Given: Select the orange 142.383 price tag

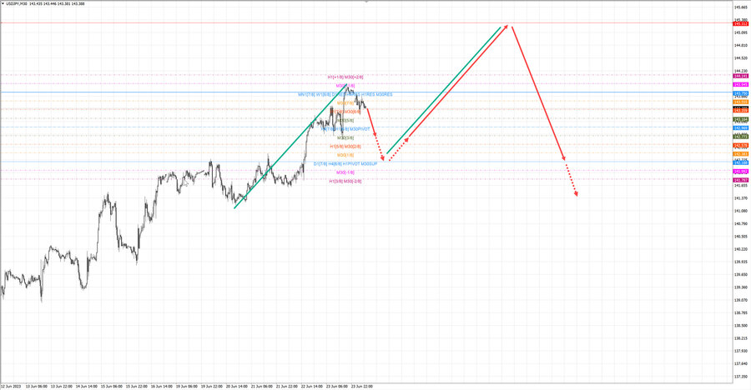Looking at the screenshot, I should pyautogui.click(x=741, y=153).
